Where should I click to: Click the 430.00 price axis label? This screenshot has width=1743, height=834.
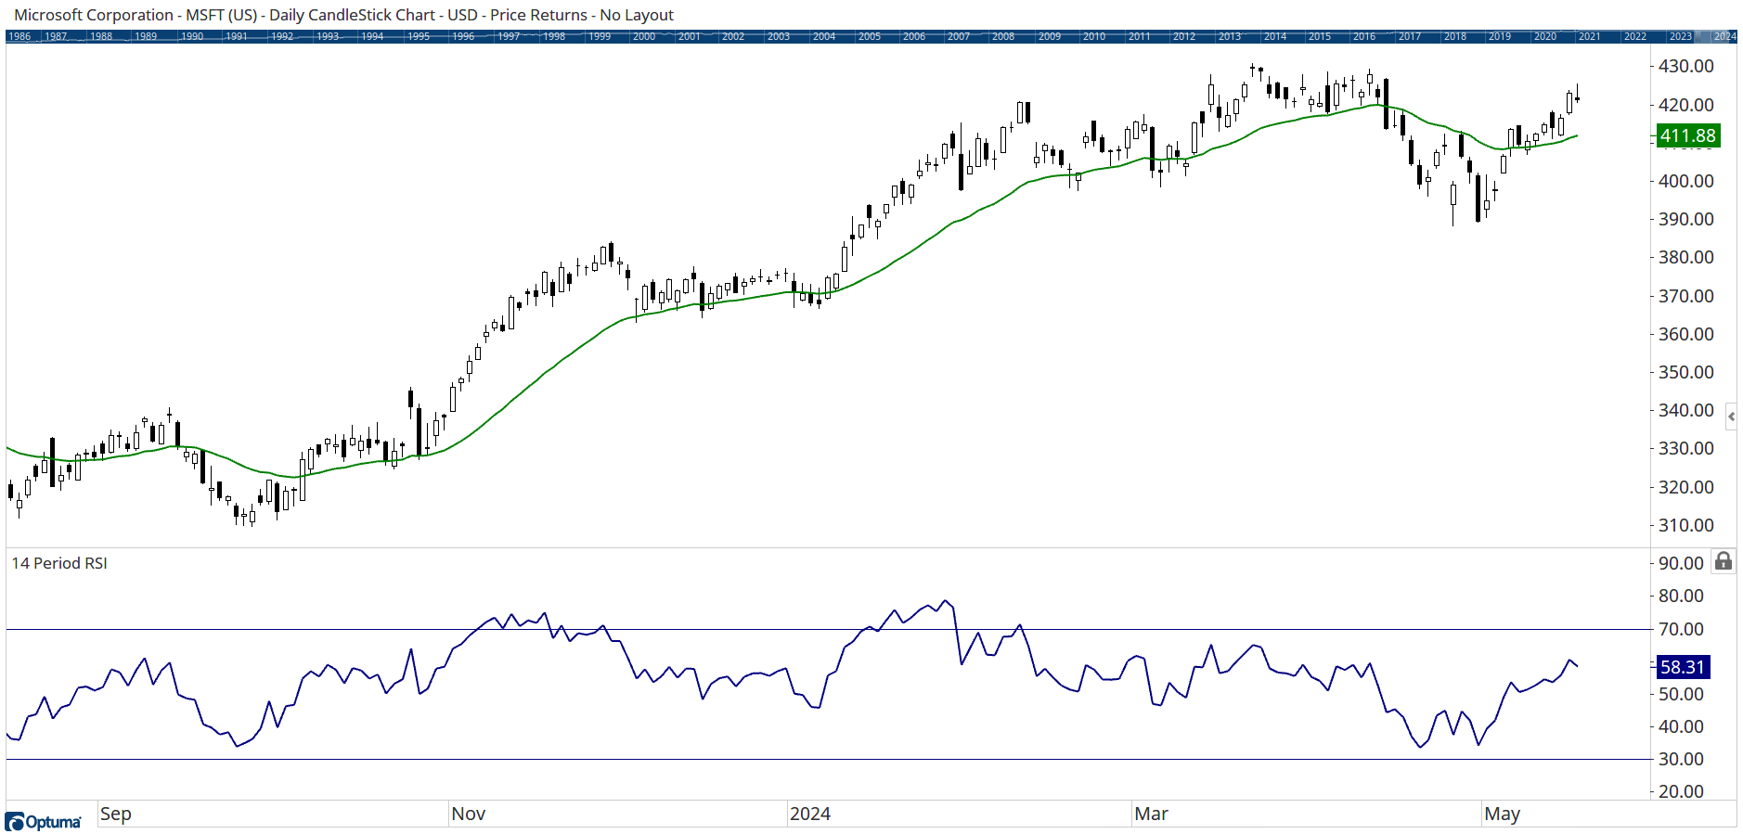[1685, 67]
